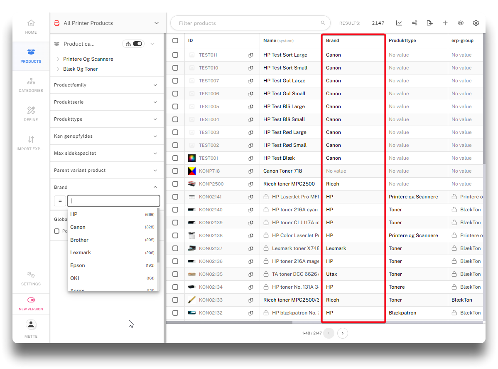Screen dimensions: 498x369
Task: Toggle the New Version switch
Action: pos(31,300)
